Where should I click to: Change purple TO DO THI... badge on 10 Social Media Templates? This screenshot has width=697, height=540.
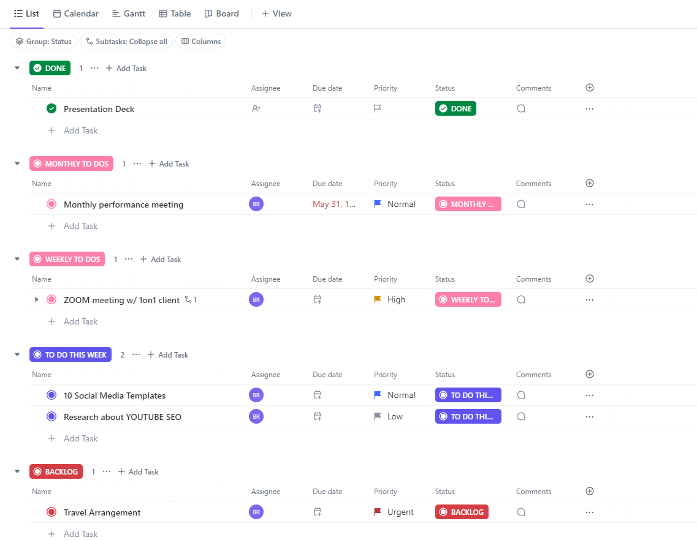468,395
